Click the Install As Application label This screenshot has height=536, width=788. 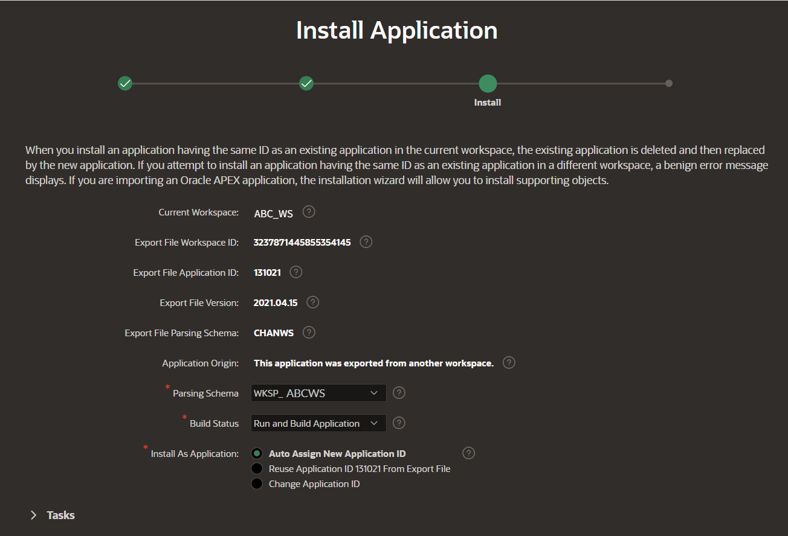click(x=195, y=454)
